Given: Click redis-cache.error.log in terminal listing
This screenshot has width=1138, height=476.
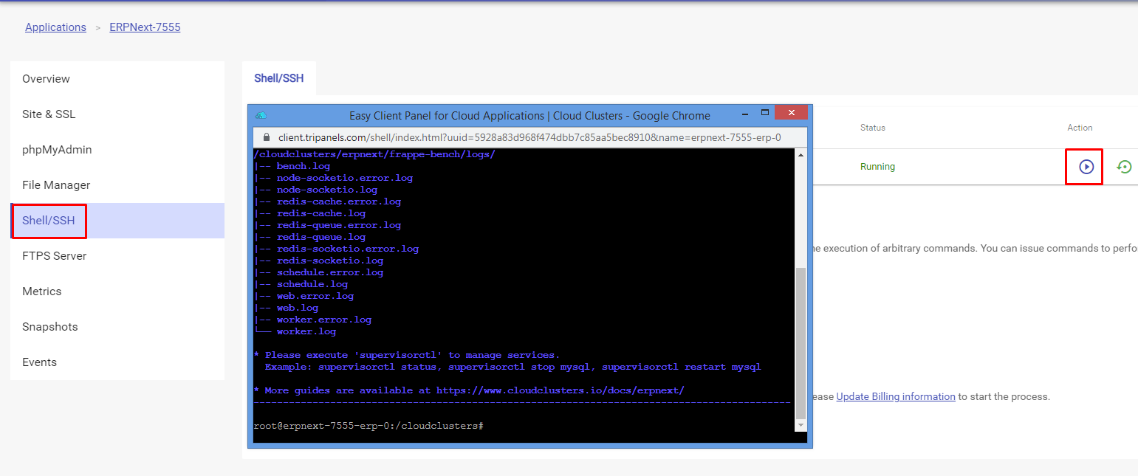Looking at the screenshot, I should (x=339, y=201).
